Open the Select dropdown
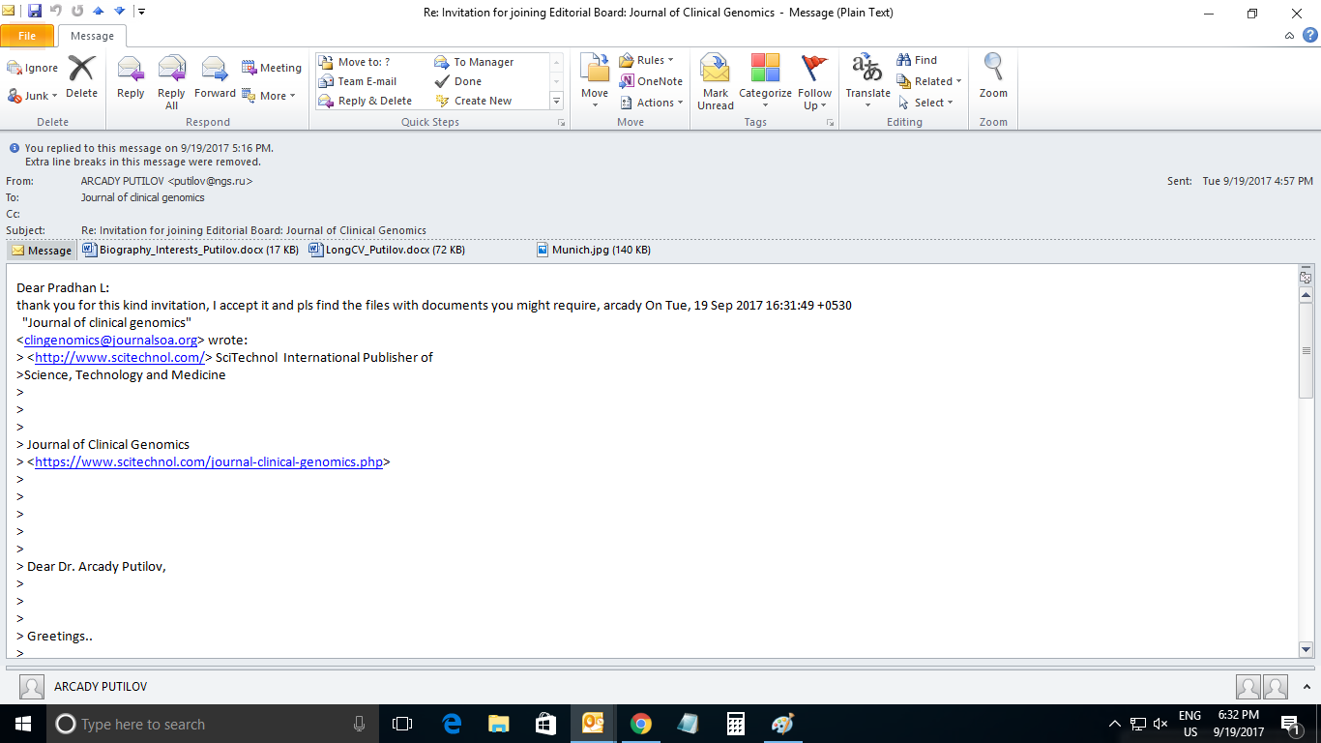This screenshot has width=1321, height=743. pyautogui.click(x=926, y=103)
